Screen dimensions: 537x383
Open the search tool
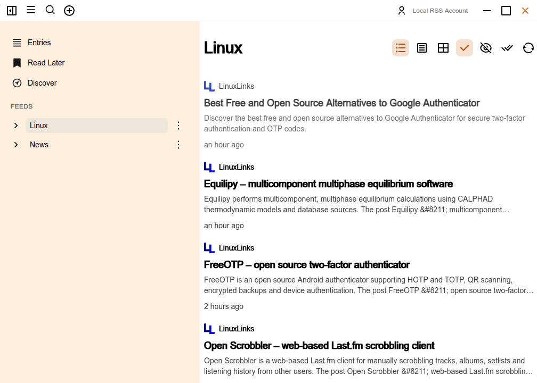(50, 10)
